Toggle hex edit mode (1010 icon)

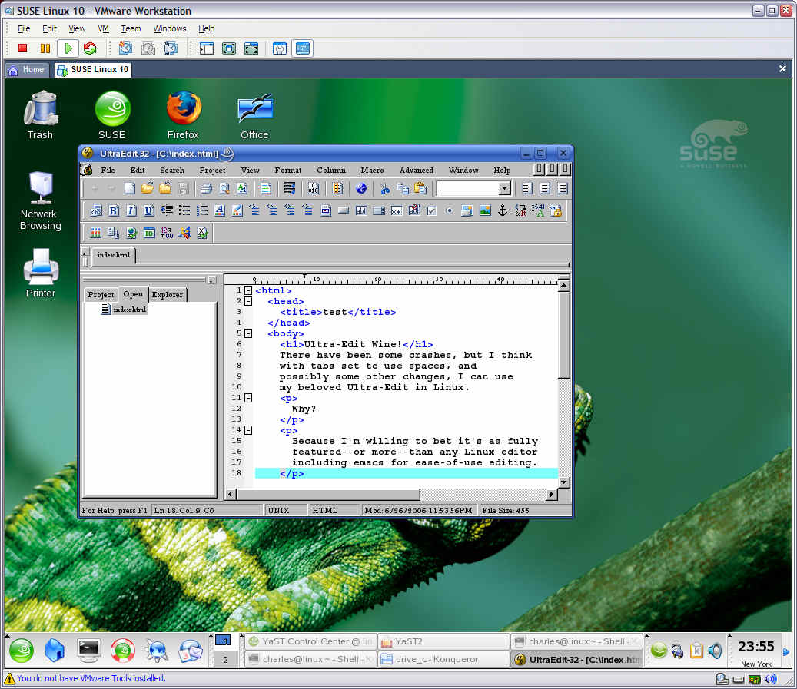(314, 188)
